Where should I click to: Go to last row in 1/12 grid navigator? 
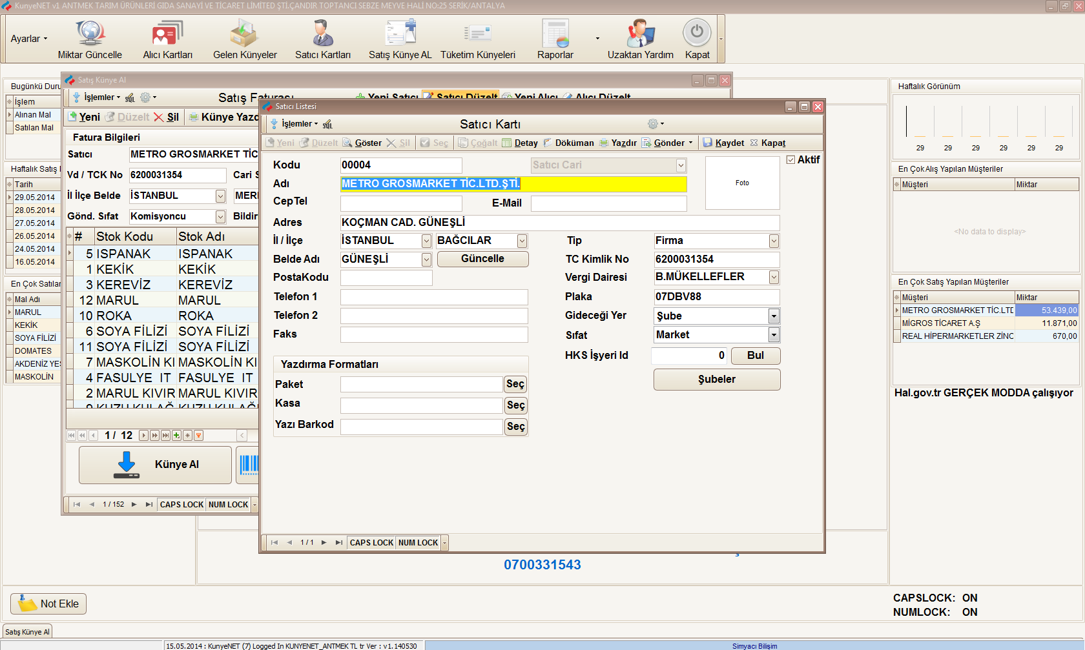point(166,436)
